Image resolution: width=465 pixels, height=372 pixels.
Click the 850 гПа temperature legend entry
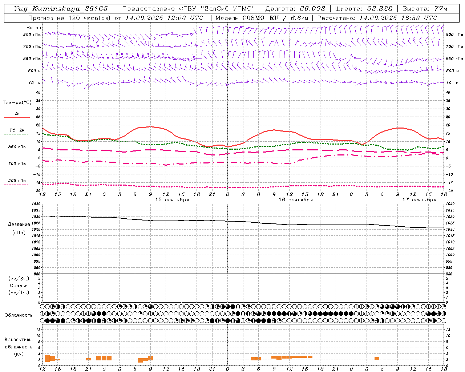(x=17, y=147)
